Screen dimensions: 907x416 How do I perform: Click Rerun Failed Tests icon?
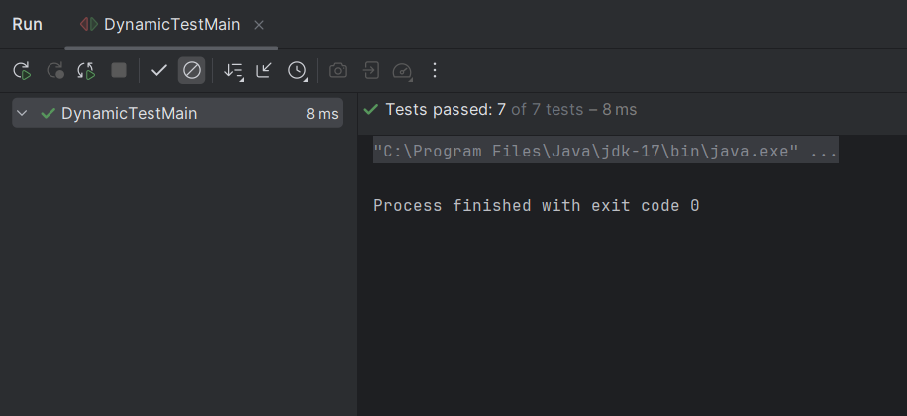tap(54, 70)
